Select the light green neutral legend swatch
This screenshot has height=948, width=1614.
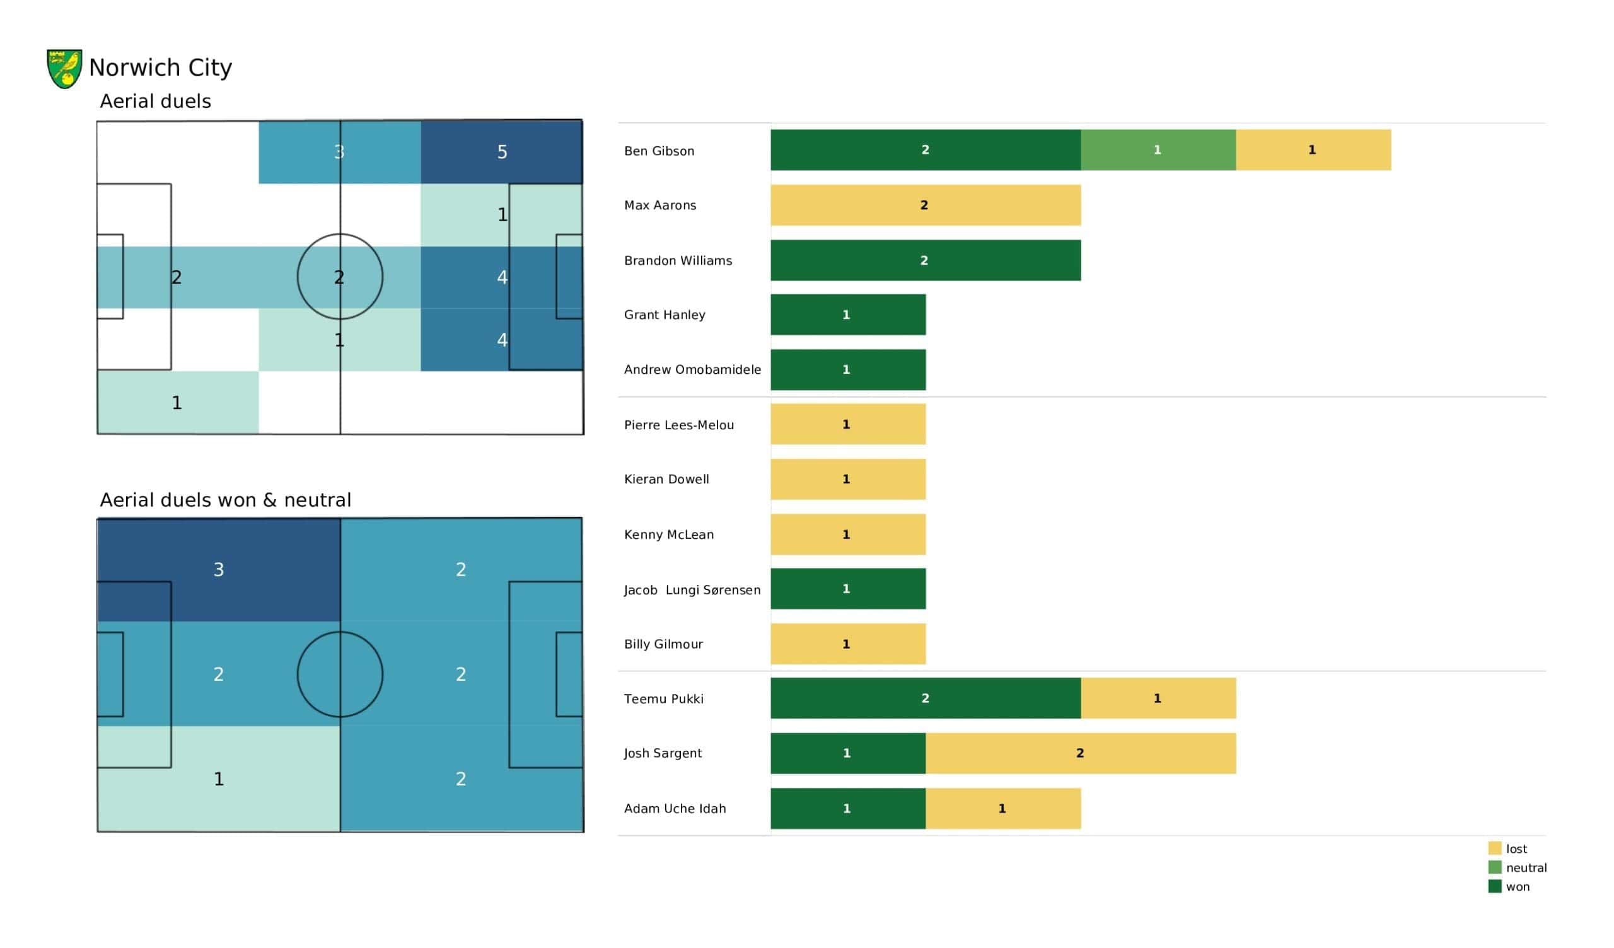pyautogui.click(x=1494, y=867)
